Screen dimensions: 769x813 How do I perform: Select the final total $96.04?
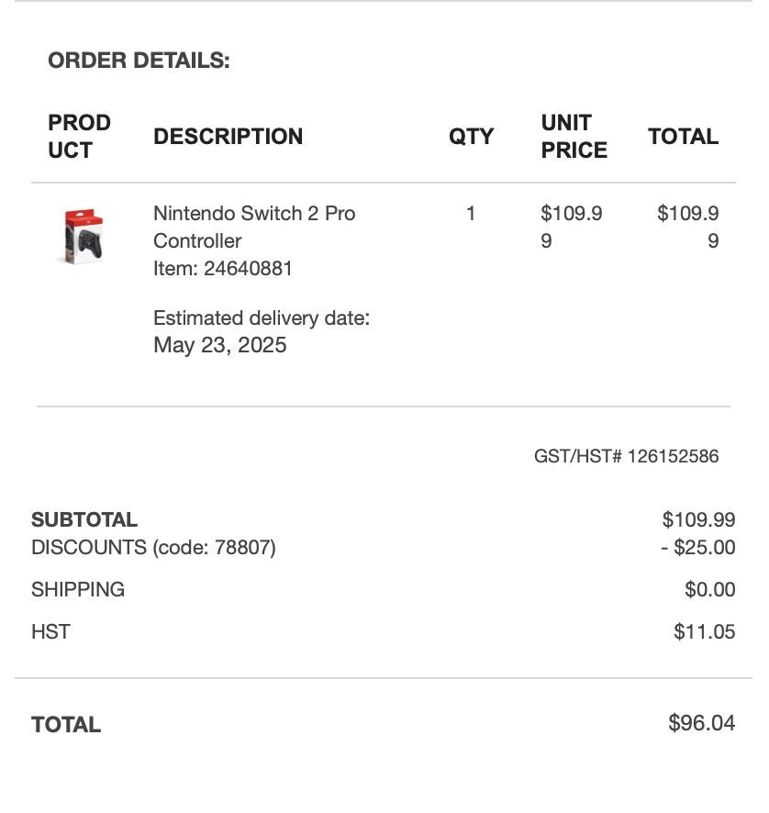[x=702, y=723]
